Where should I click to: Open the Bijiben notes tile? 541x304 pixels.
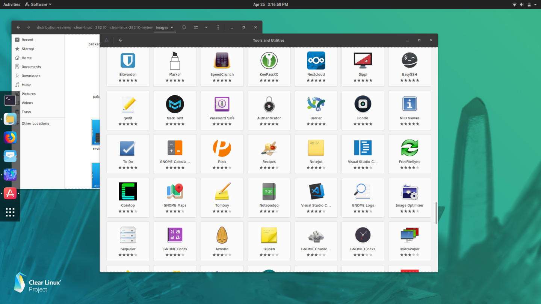tap(269, 241)
